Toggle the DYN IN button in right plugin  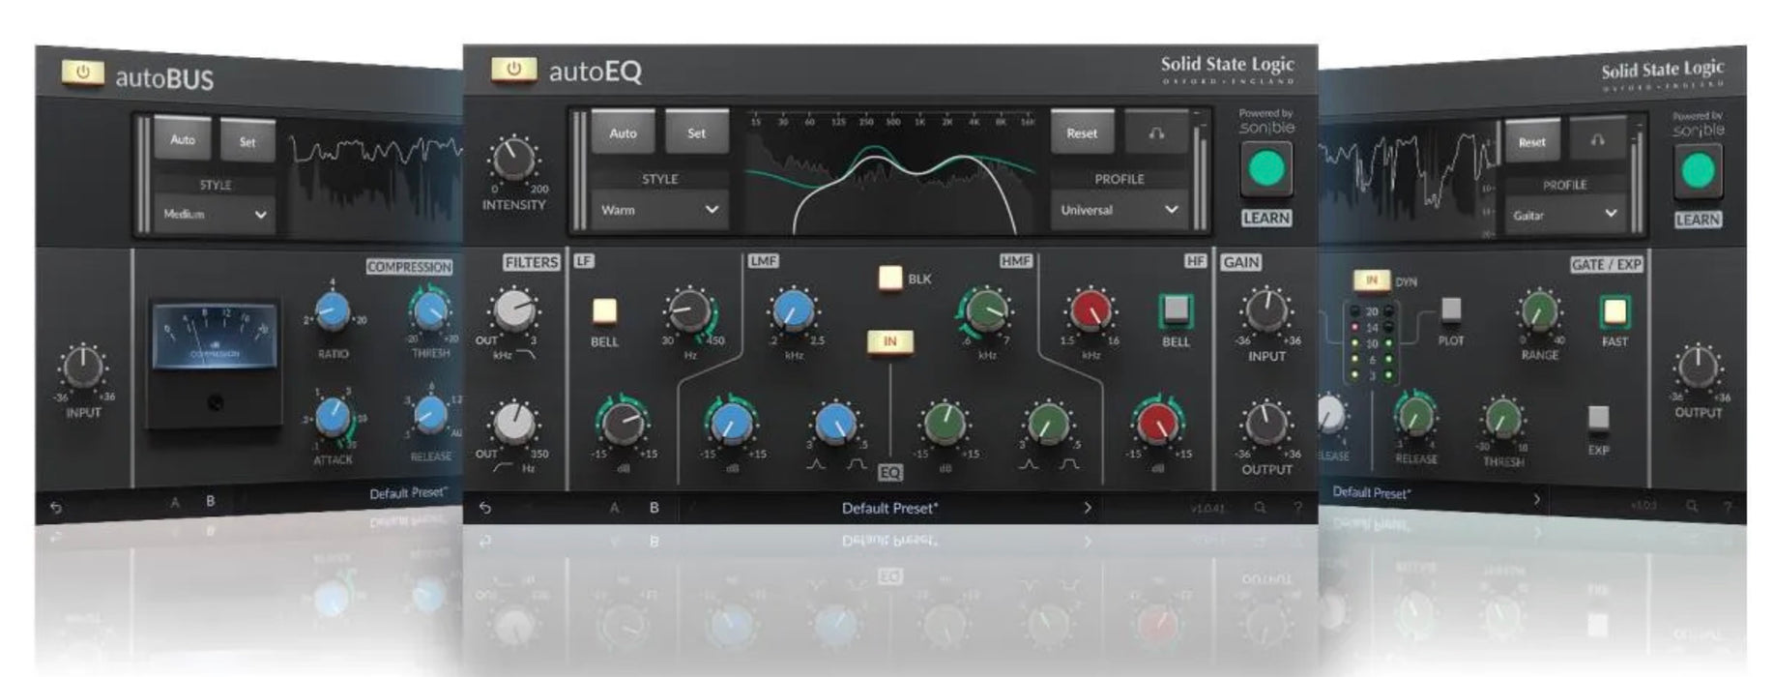pos(1370,280)
